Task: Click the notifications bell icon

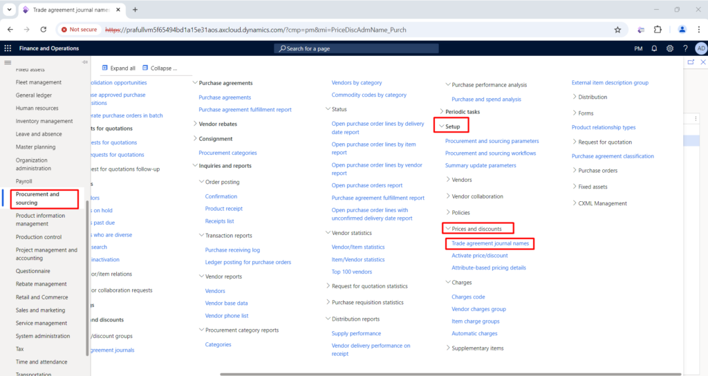Action: click(654, 48)
